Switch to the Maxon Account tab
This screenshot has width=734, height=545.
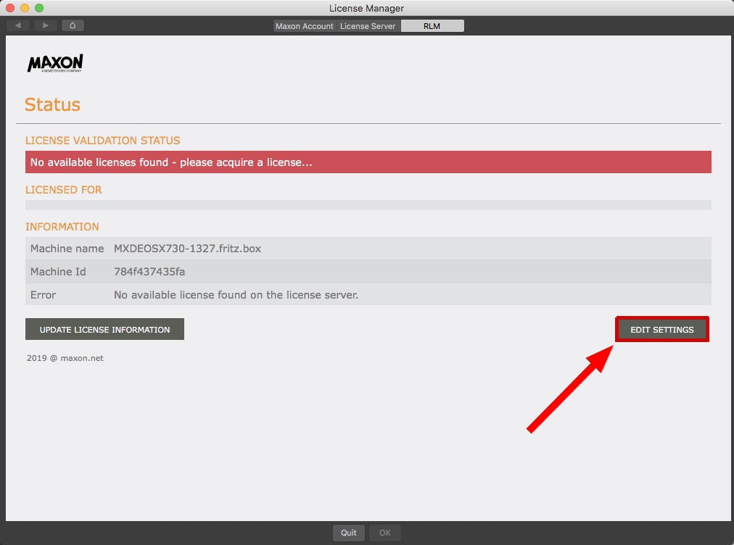305,26
